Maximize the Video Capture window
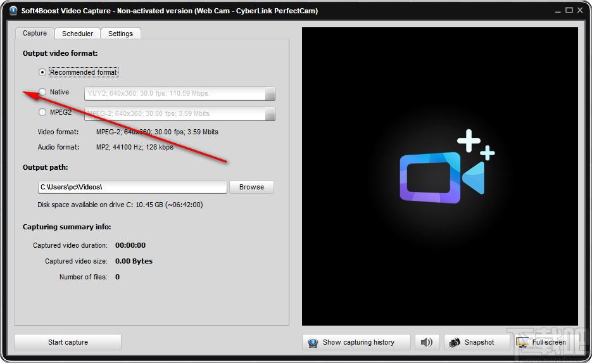The height and width of the screenshot is (363, 592). point(569,10)
